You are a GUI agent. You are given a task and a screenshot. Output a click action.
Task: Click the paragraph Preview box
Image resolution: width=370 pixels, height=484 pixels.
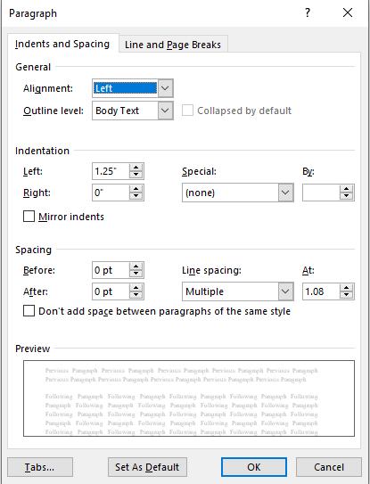189,398
